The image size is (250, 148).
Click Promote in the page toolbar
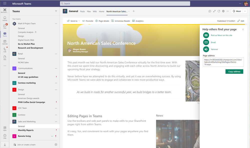tap(88, 21)
